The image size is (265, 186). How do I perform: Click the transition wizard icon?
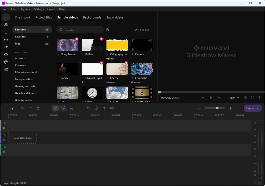point(112,108)
